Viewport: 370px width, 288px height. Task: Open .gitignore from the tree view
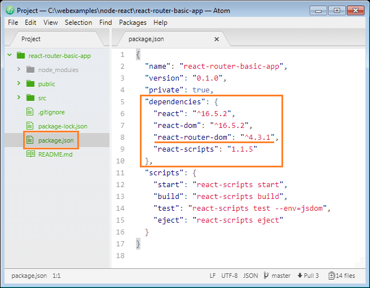pos(51,112)
